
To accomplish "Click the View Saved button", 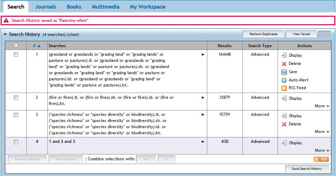I will pyautogui.click(x=301, y=34).
